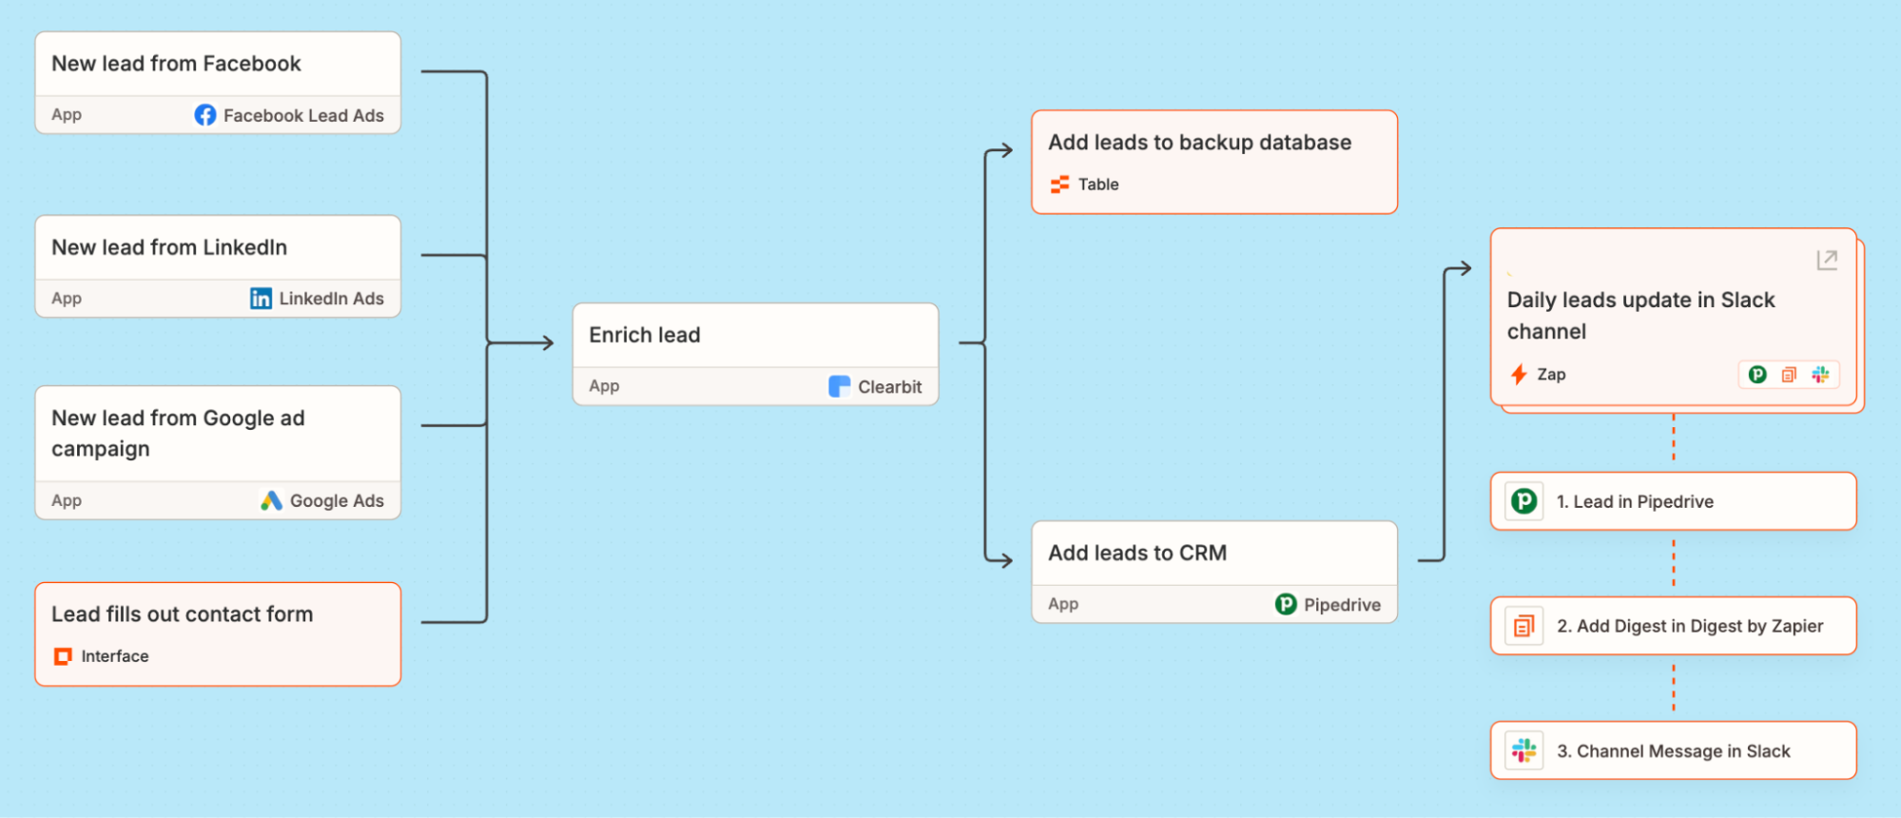Click the Facebook Lead Ads label

(x=303, y=115)
